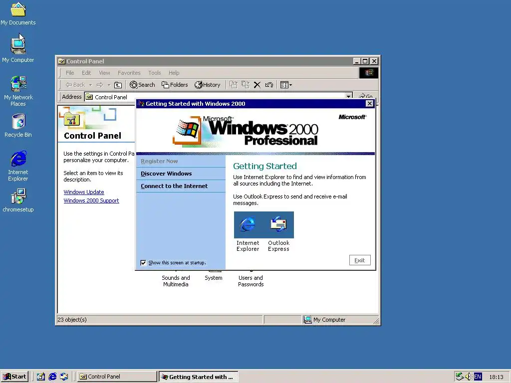Open the Edit menu
511x383 pixels.
(86, 73)
